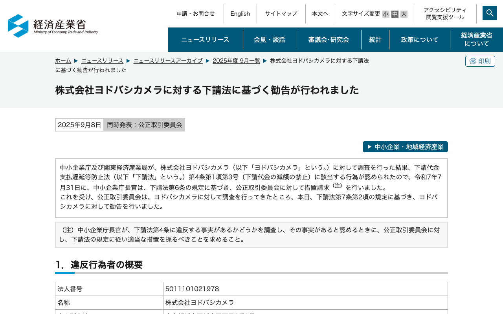This screenshot has height=314, width=503.
Task: Set text size to medium (中)
Action: (x=395, y=14)
